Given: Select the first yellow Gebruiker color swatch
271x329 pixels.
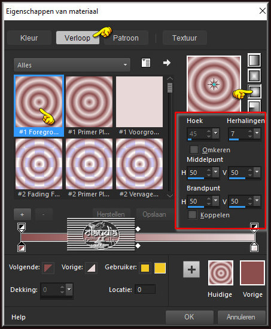Looking at the screenshot, I should pos(145,268).
